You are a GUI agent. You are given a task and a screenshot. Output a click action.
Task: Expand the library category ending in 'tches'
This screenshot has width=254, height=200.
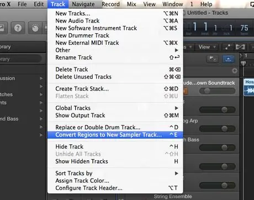click(41, 94)
